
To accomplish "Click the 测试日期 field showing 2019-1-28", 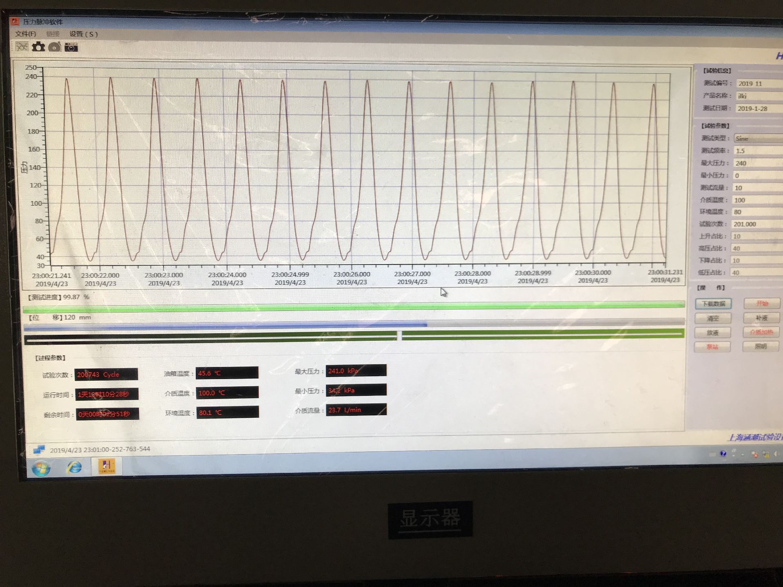I will pos(759,109).
